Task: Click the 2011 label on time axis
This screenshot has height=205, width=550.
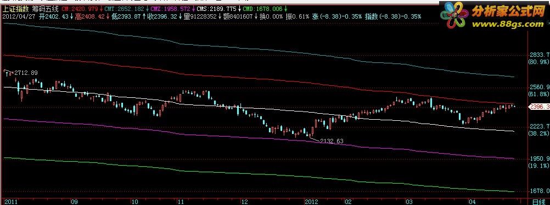Action: coord(9,202)
